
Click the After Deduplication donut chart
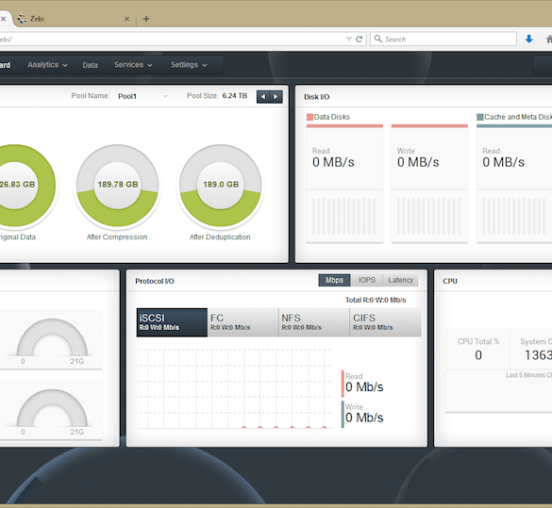tap(221, 186)
